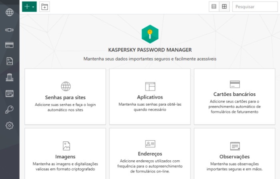
Task: Click the card icon in Cartões bancários tile
Action: [x=235, y=84]
